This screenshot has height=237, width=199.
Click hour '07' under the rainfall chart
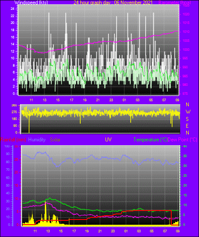tap(165, 231)
